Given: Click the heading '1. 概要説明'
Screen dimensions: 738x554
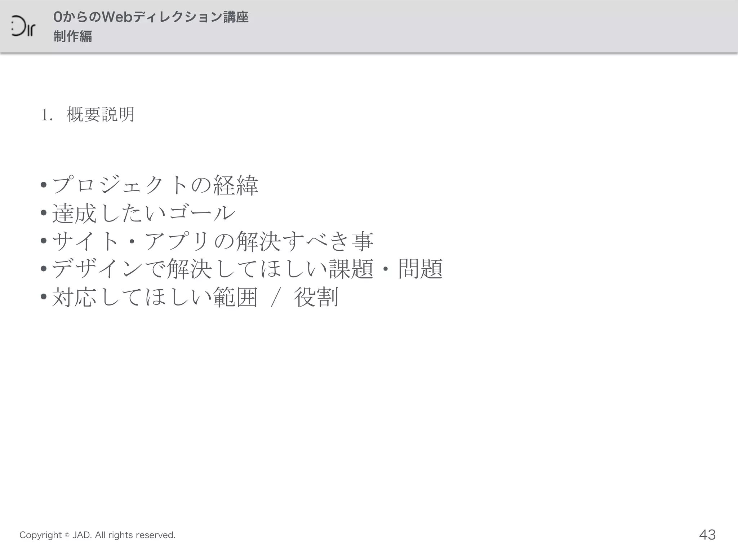Looking at the screenshot, I should (x=88, y=115).
